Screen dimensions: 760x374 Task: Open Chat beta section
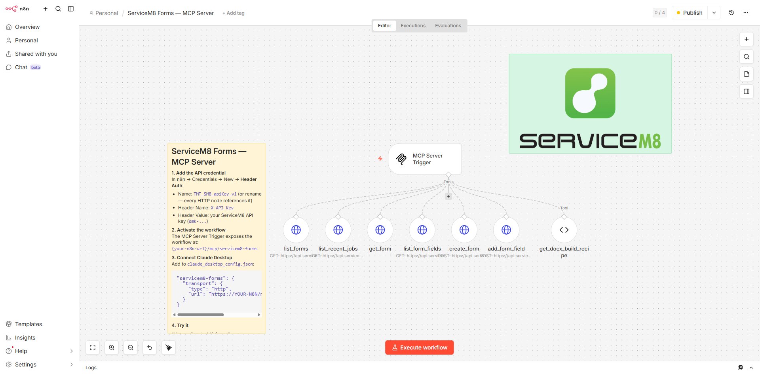click(39, 67)
